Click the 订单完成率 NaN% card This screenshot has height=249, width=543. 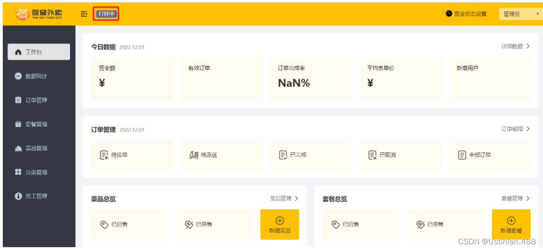(310, 79)
